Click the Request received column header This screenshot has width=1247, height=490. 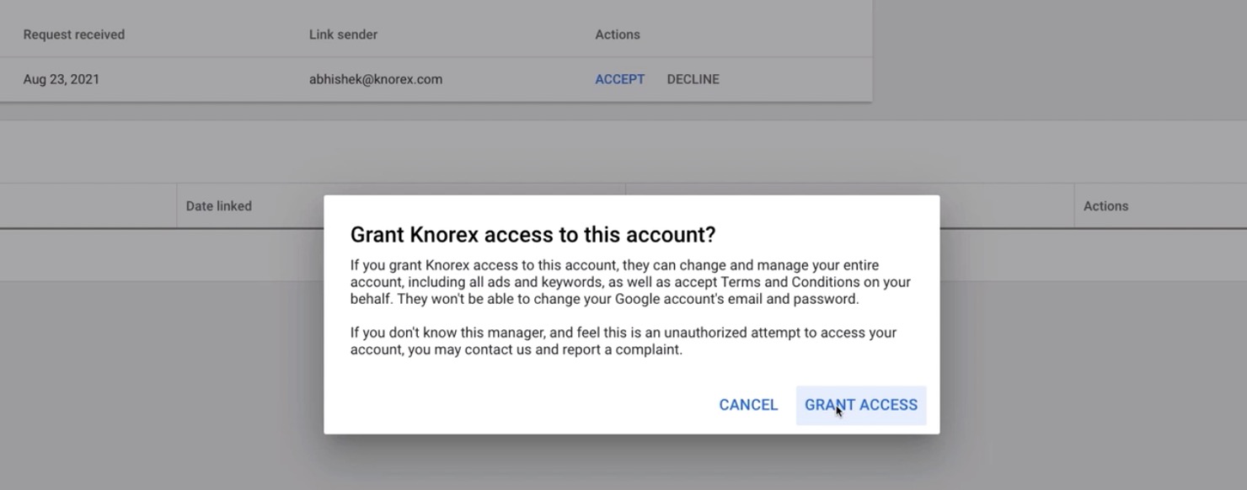(x=74, y=35)
